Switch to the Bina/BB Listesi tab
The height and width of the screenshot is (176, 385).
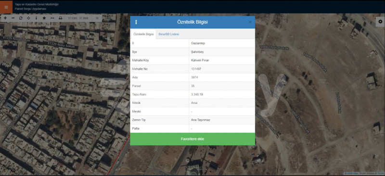click(x=169, y=34)
